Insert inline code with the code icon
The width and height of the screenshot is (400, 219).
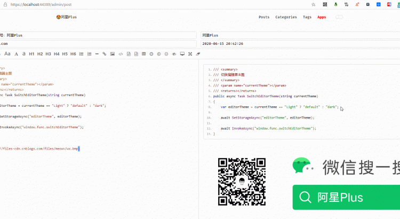coord(121,54)
